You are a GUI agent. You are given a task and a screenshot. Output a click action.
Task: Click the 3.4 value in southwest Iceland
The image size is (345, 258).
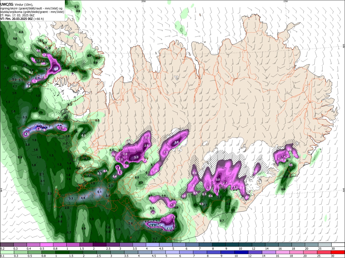(x=108, y=196)
